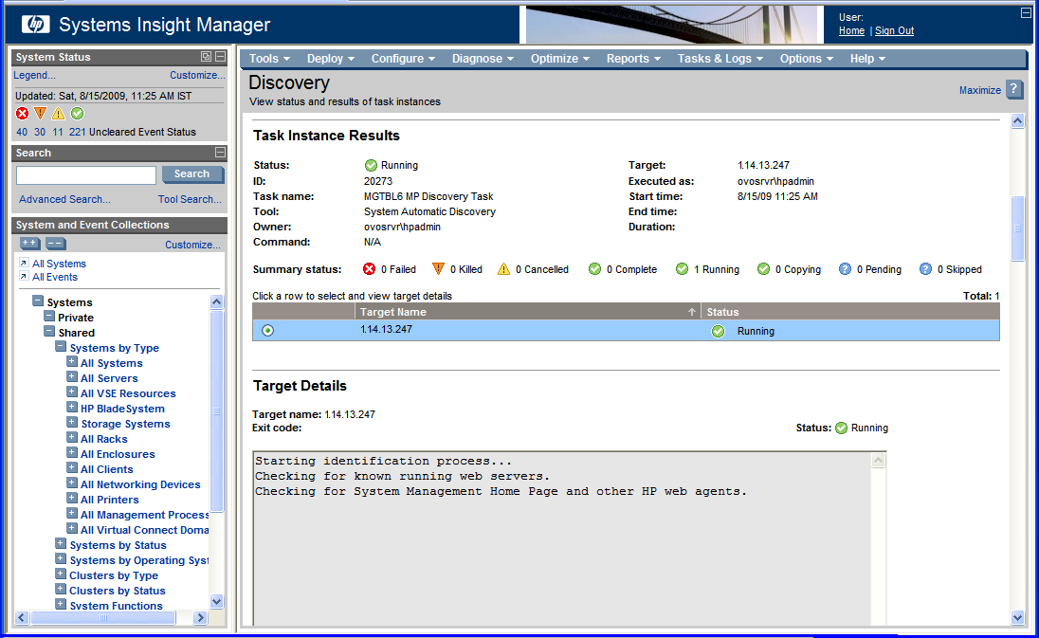Image resolution: width=1039 pixels, height=638 pixels.
Task: Collapse the Systems by Type node
Action: [x=61, y=347]
